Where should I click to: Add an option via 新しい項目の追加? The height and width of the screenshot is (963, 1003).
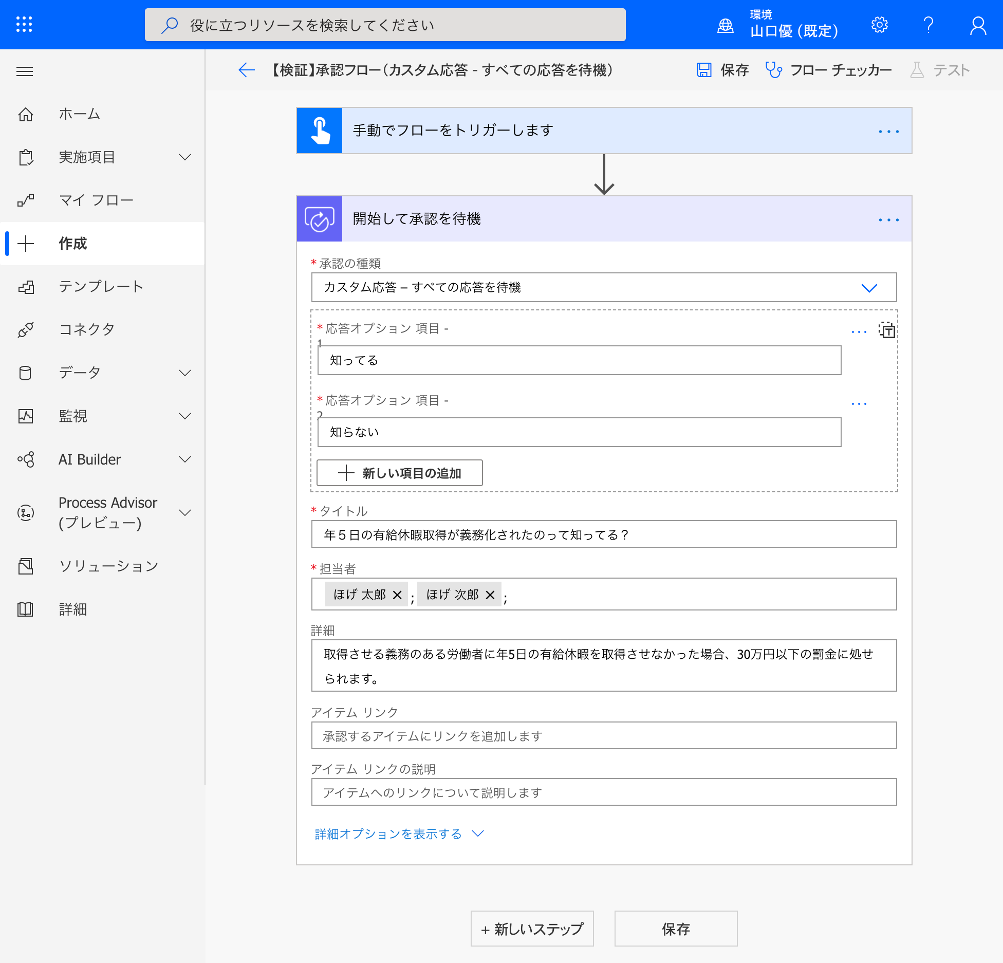[399, 473]
